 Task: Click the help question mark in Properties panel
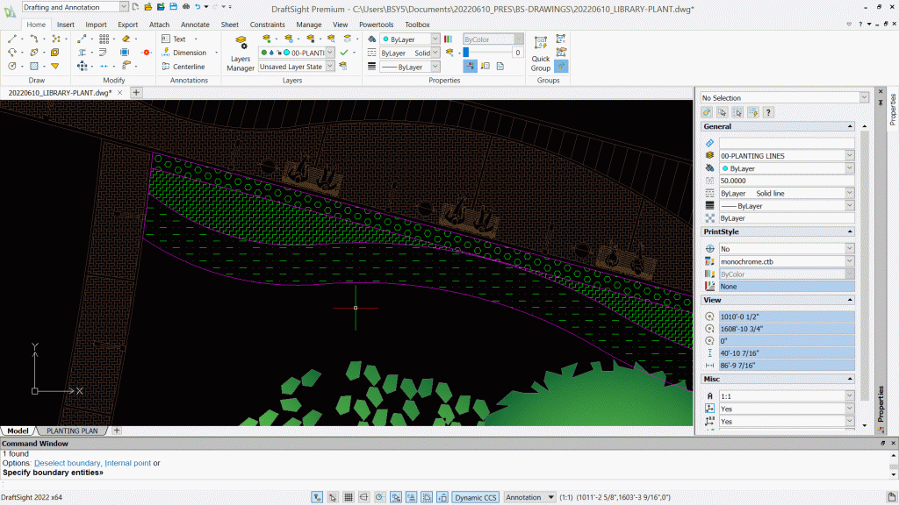click(768, 112)
